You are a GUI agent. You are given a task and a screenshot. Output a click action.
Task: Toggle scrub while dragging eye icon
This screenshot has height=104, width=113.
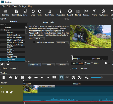(67, 77)
